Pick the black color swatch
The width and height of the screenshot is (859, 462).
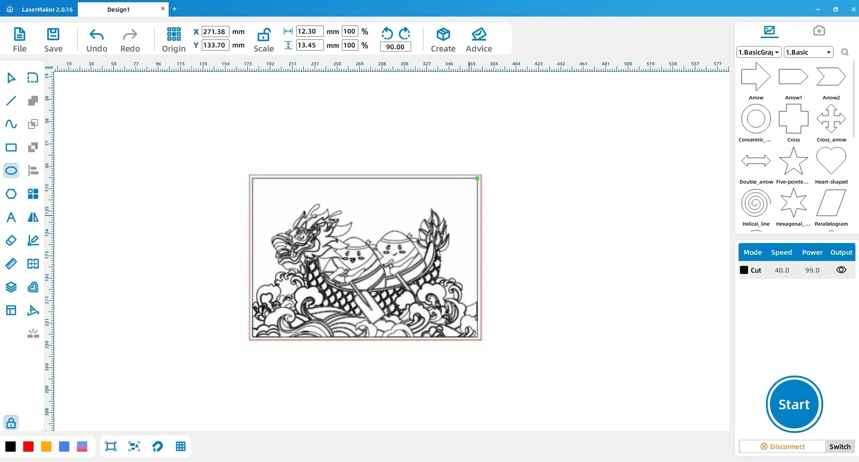pos(10,446)
